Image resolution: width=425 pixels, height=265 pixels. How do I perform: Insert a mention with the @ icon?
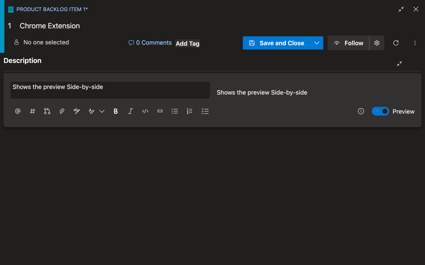(x=18, y=111)
